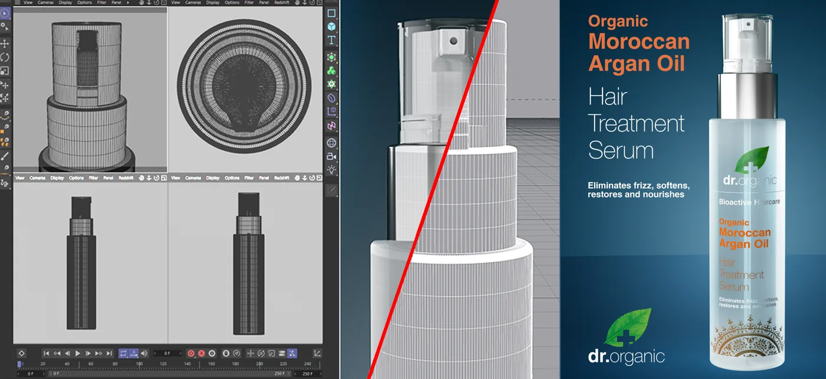
Task: Toggle timeline sound speaker
Action: [145, 353]
